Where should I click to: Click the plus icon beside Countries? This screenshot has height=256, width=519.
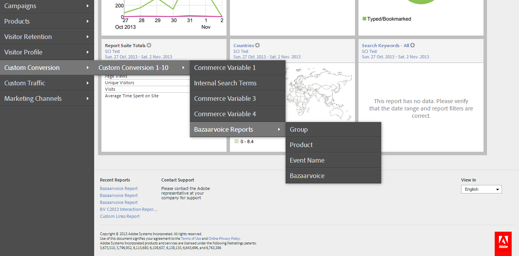[257, 46]
